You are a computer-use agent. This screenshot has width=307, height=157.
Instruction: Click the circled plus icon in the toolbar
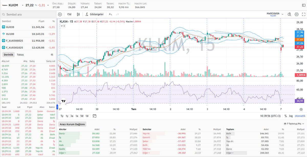60,14
